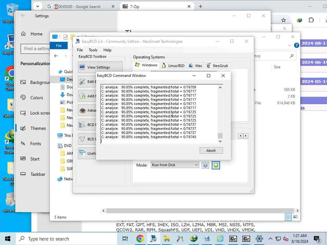This screenshot has width=327, height=245.
Task: Click File Explorer back navigation arrow
Action: pyautogui.click(x=56, y=56)
